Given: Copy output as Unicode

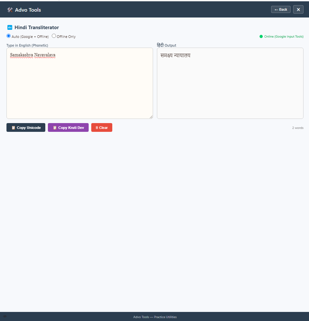Looking at the screenshot, I should click(x=26, y=128).
